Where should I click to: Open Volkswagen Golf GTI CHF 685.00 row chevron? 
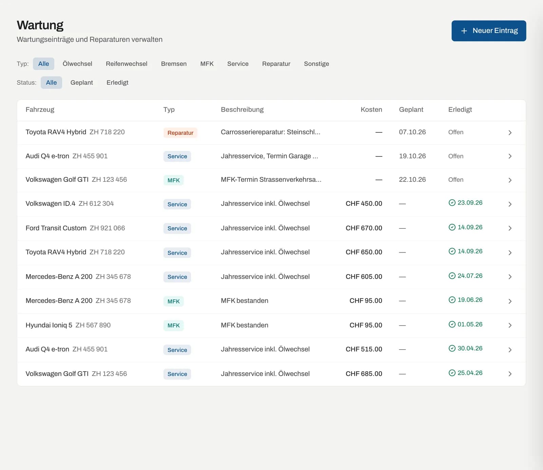pyautogui.click(x=510, y=374)
